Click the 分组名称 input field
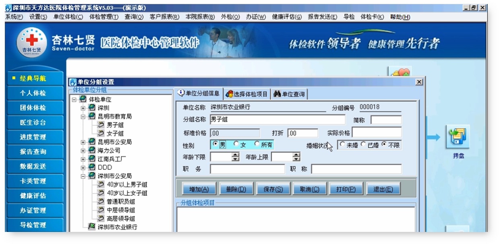The height and width of the screenshot is (244, 499). pyautogui.click(x=277, y=120)
